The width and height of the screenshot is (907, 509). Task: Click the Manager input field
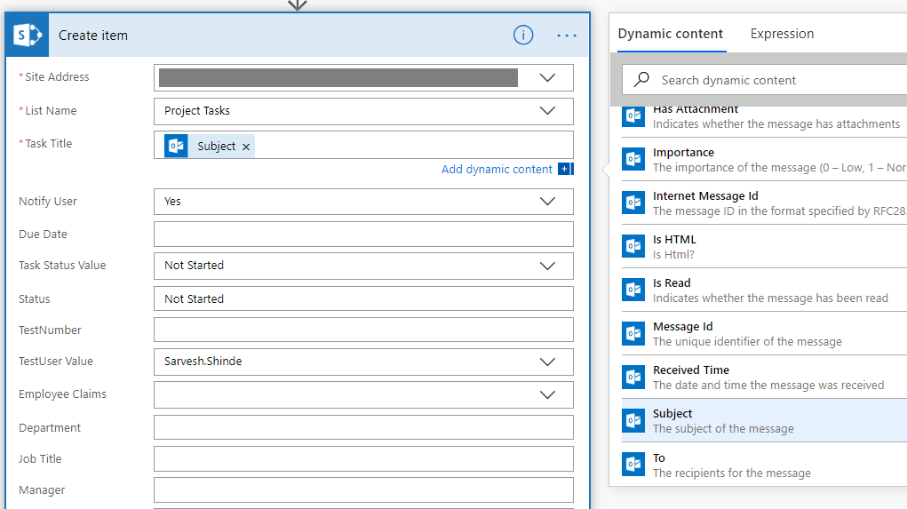pyautogui.click(x=363, y=490)
